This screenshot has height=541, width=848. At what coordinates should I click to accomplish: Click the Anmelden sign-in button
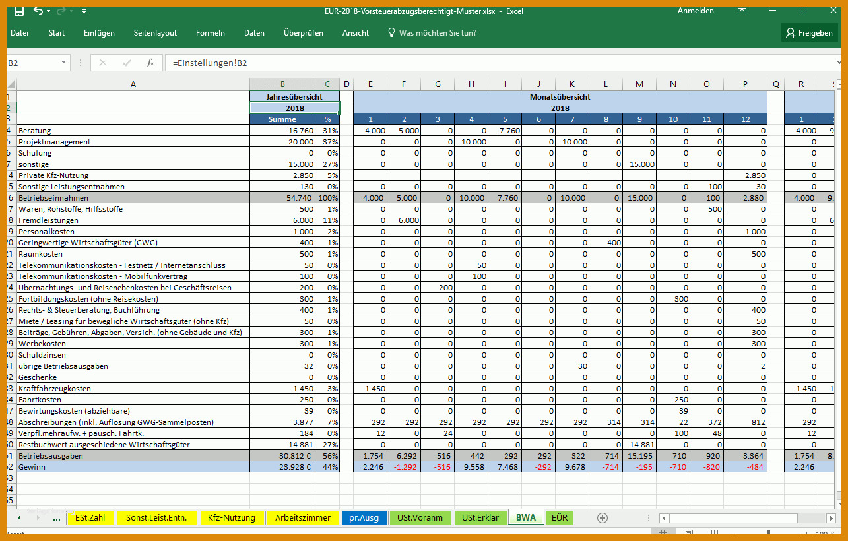696,11
